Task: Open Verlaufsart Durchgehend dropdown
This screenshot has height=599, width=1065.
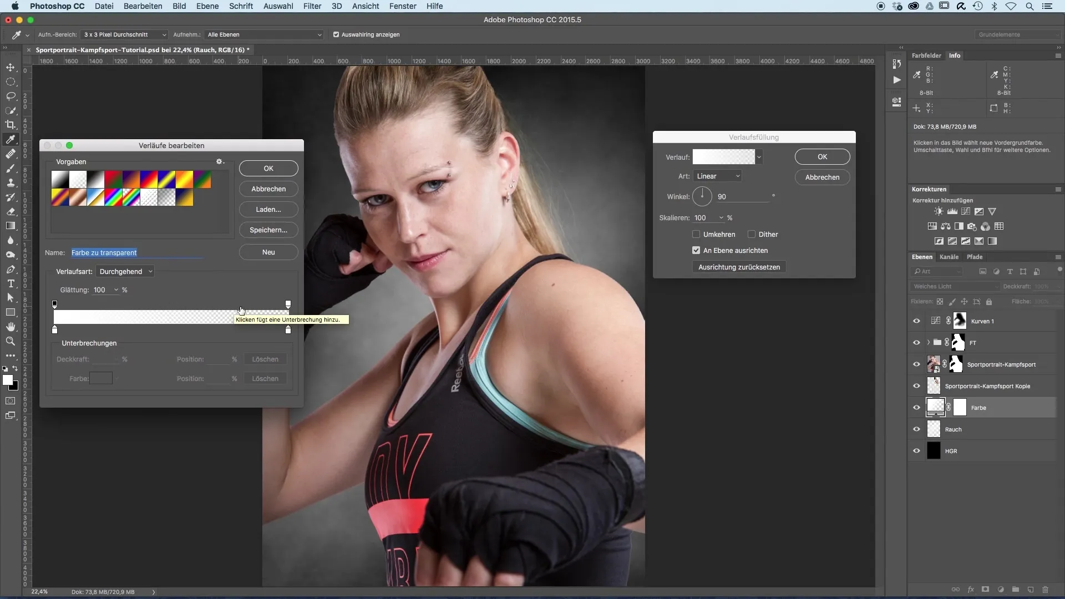Action: click(x=125, y=271)
